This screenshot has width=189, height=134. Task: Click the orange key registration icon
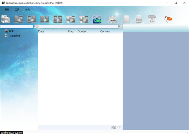pyautogui.click(x=168, y=20)
